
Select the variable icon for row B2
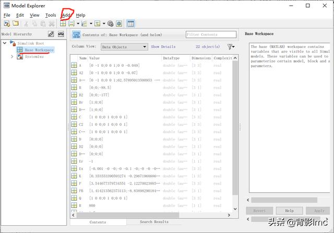coord(74,95)
